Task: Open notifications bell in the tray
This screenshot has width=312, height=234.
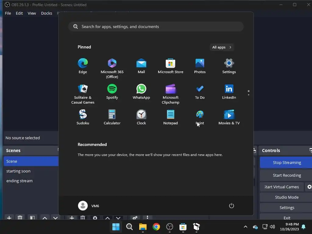Action: tap(304, 227)
